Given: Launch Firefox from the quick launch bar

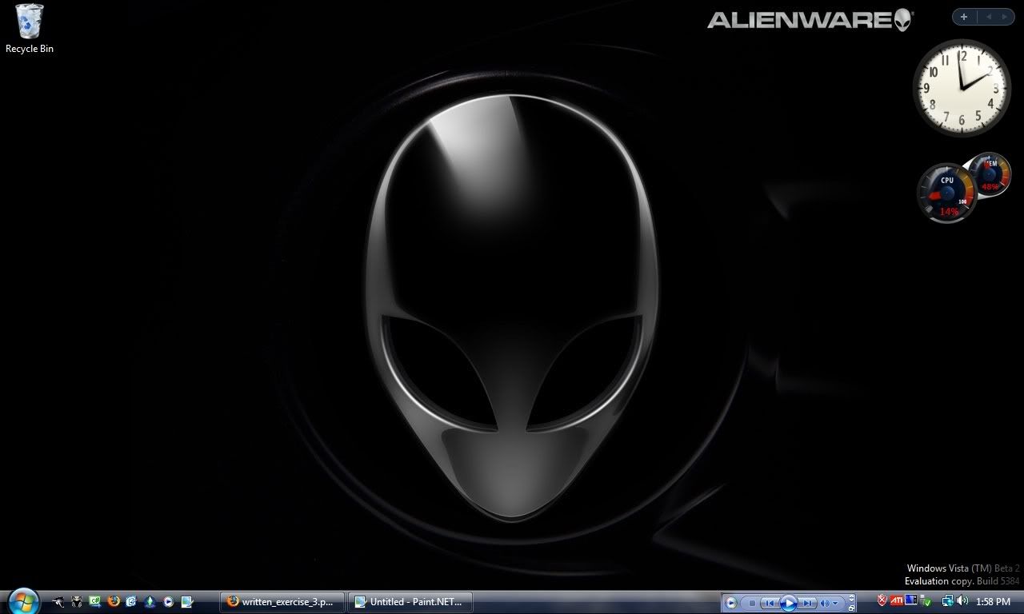Looking at the screenshot, I should tap(114, 601).
